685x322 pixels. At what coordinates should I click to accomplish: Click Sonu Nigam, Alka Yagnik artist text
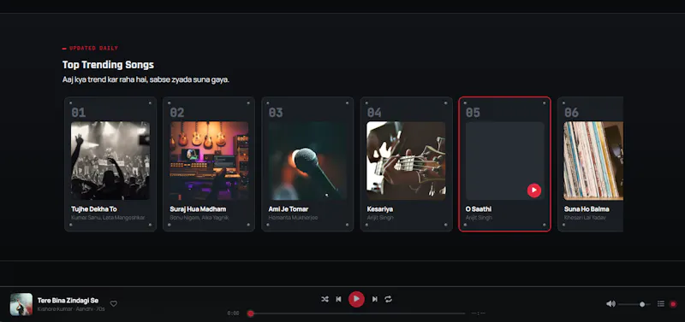(x=200, y=218)
